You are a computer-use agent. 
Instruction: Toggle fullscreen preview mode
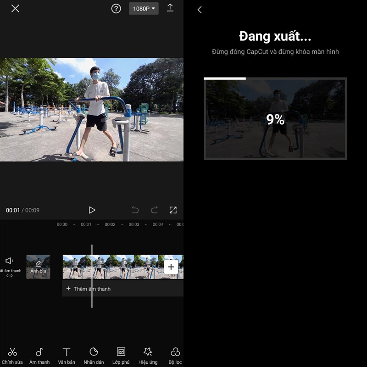(x=173, y=210)
